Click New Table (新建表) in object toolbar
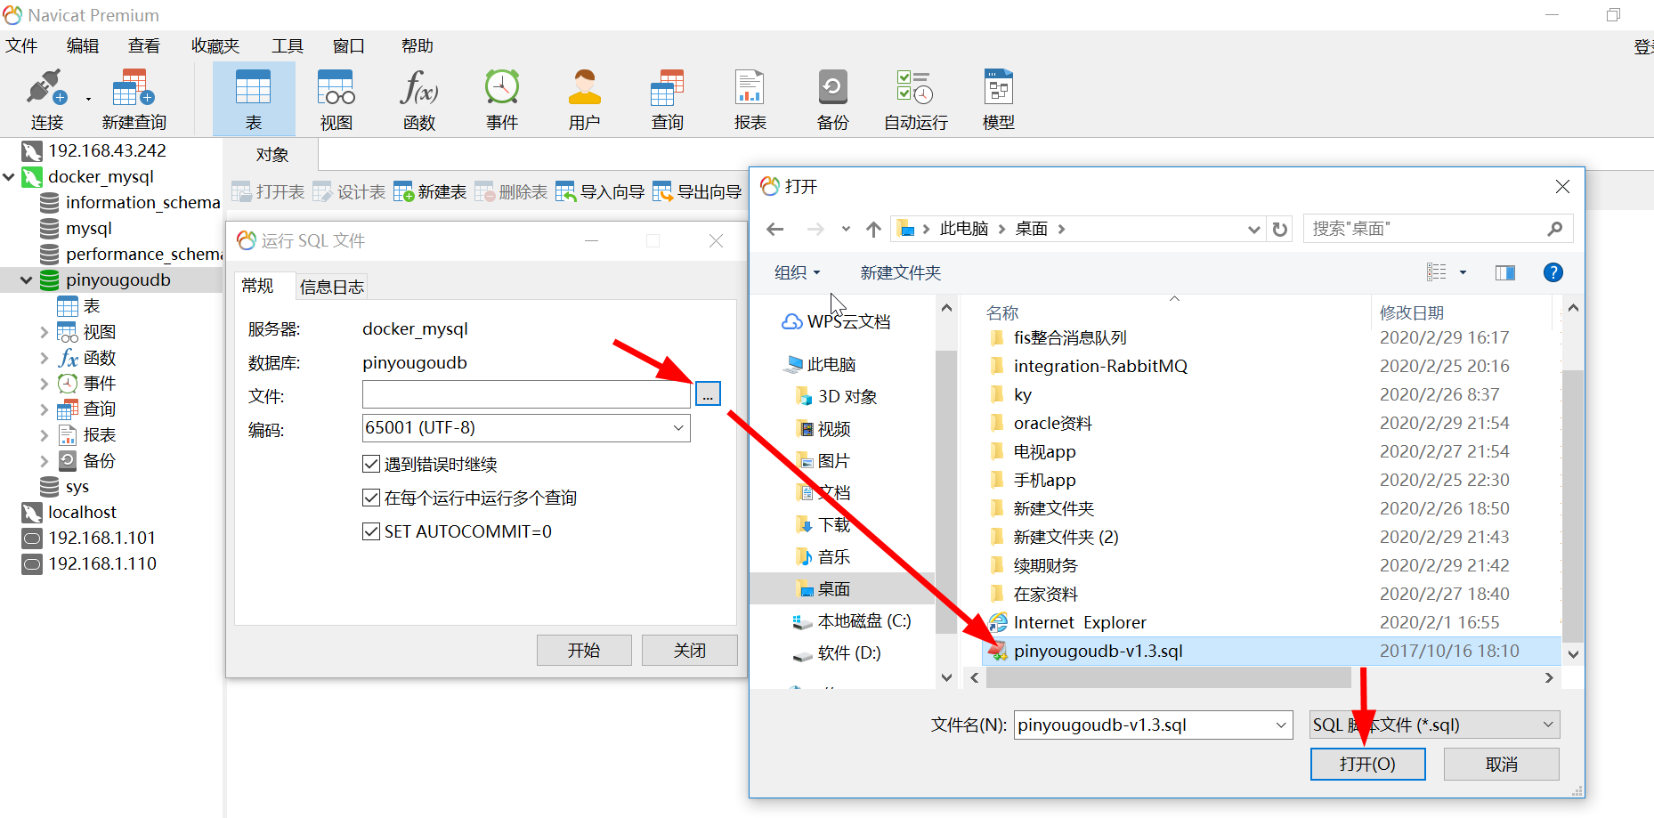This screenshot has height=818, width=1654. coord(430,191)
